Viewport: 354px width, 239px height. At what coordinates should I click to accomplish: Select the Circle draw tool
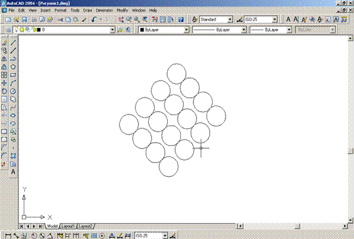[13, 91]
